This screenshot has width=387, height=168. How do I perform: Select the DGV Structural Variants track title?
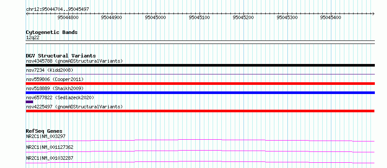(x=61, y=56)
